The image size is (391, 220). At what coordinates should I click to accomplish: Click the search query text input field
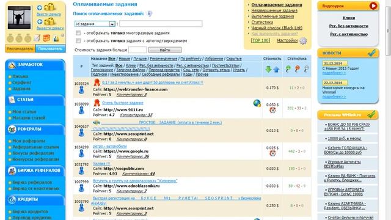(161, 24)
